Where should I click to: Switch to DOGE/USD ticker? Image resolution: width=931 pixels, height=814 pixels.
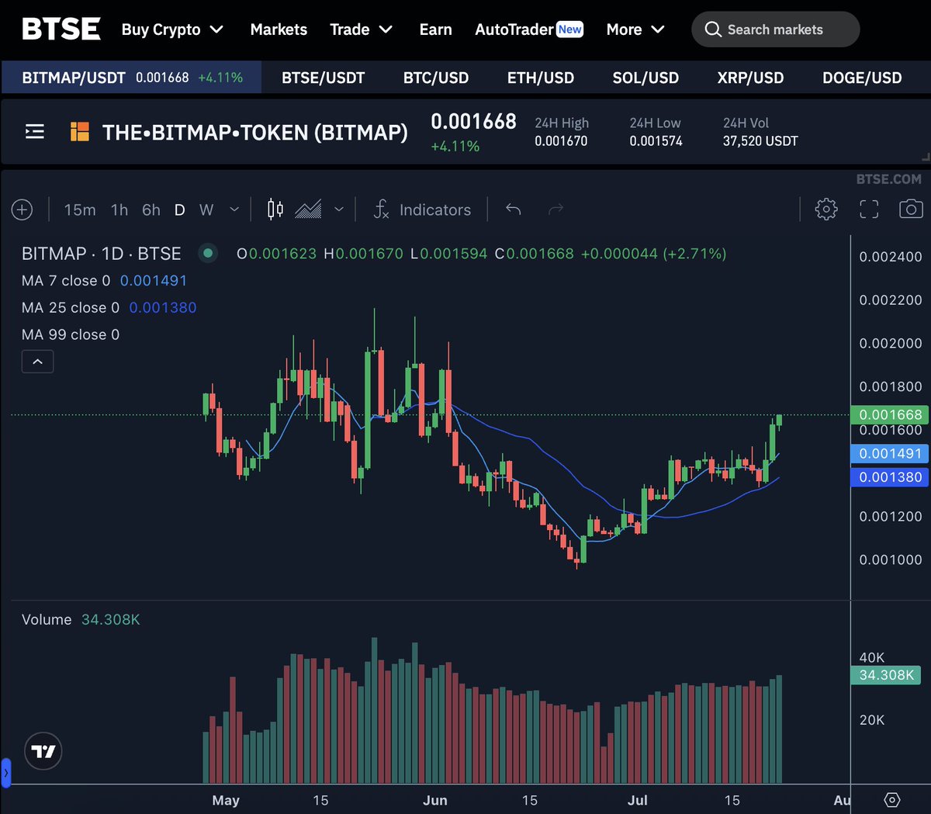(862, 78)
